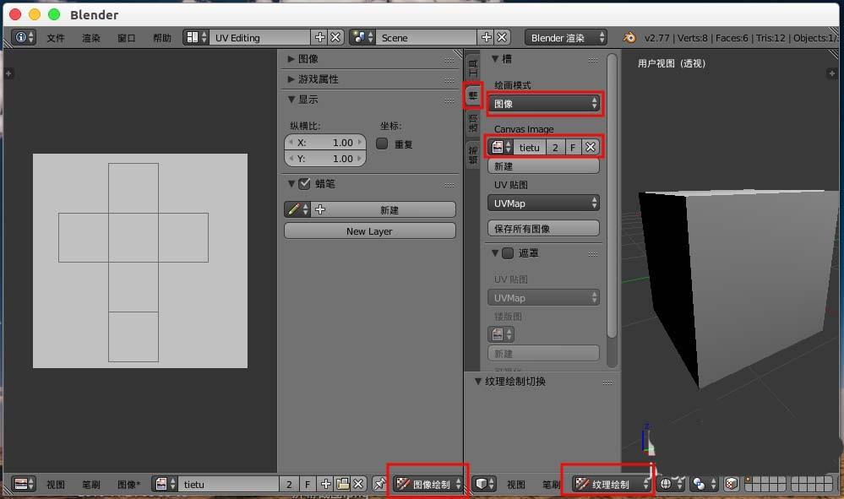Select the pencil icon in the 蜡笔 panel

pyautogui.click(x=296, y=209)
